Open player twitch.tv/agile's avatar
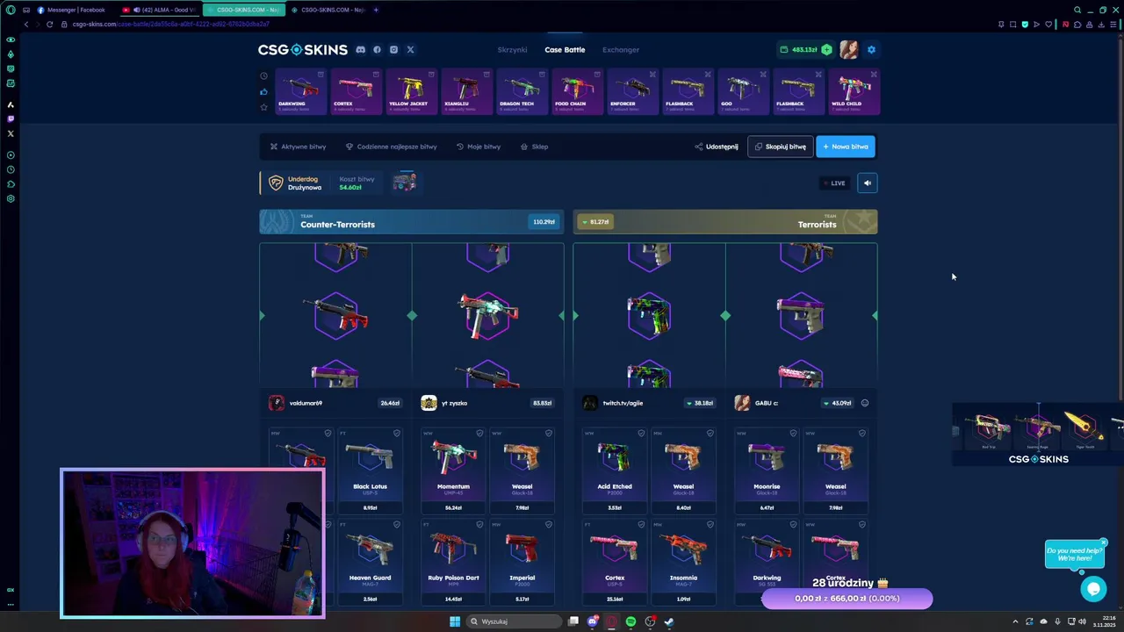This screenshot has height=632, width=1124. click(x=589, y=403)
